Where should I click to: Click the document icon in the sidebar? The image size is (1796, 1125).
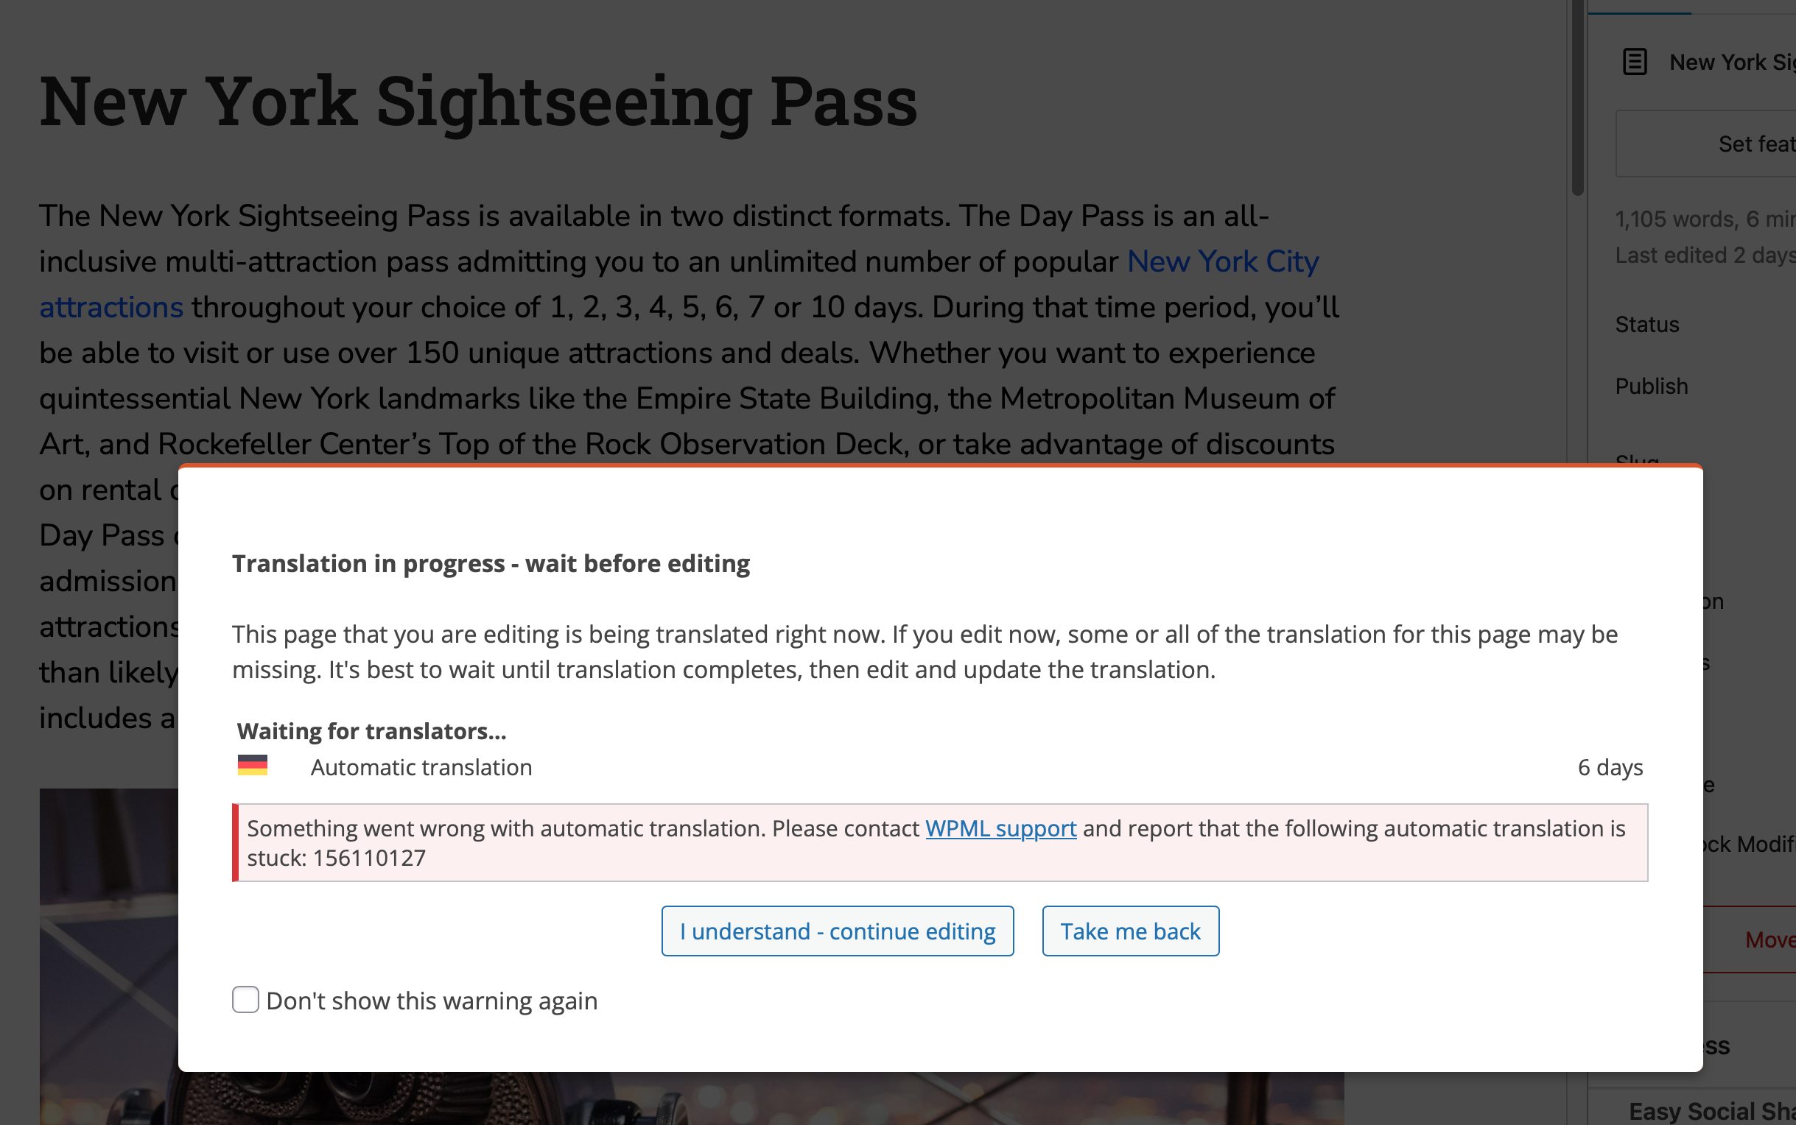[1635, 62]
